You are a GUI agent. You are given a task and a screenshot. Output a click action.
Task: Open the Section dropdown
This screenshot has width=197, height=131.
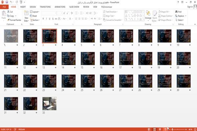pyautogui.click(x=35, y=20)
